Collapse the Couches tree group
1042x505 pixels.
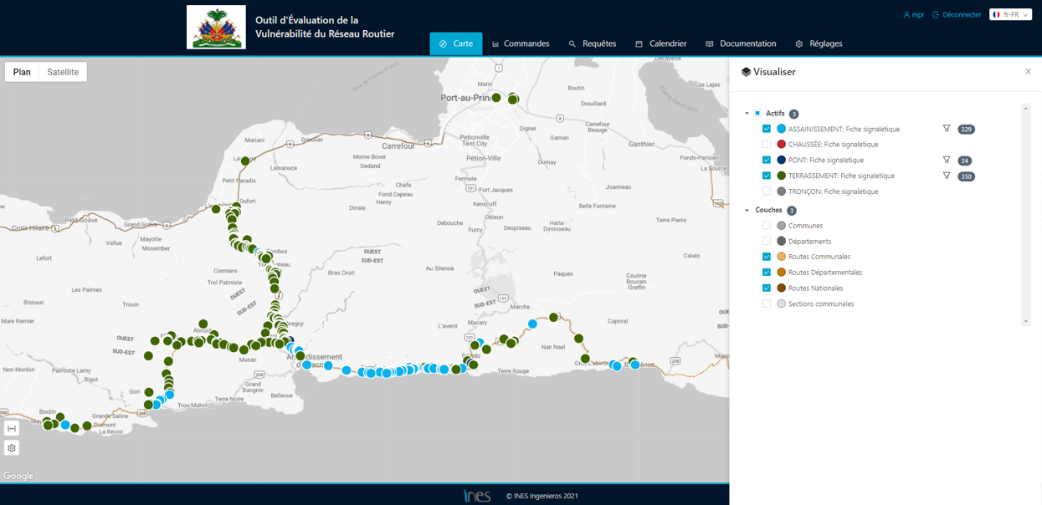click(747, 210)
